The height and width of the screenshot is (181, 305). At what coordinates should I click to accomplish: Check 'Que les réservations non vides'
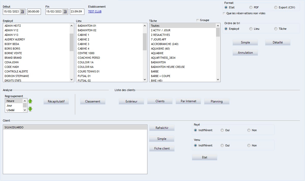[x=224, y=13]
